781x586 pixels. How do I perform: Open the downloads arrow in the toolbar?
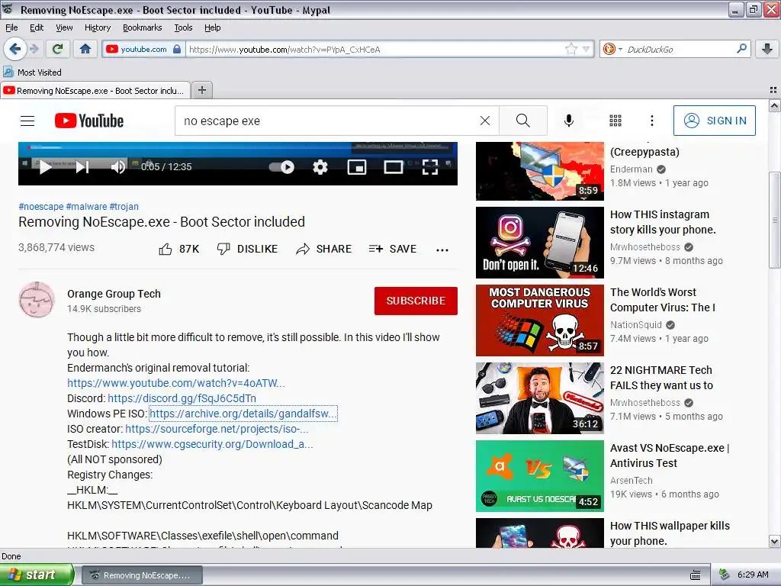click(767, 49)
